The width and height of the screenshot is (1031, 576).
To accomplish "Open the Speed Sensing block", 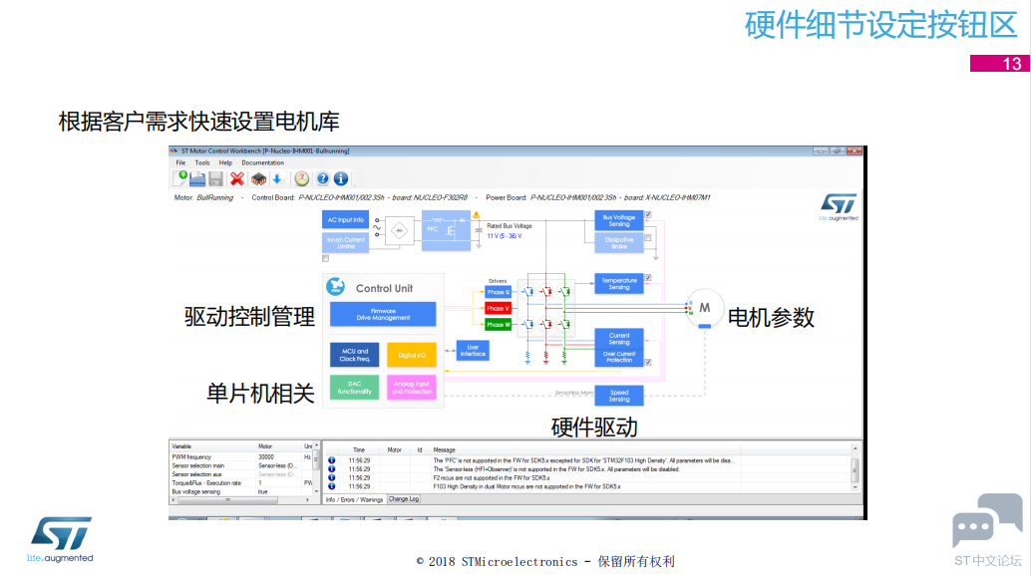I will pos(619,396).
